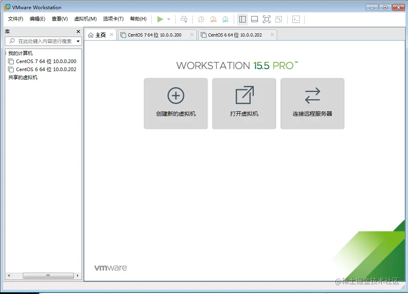
Task: Open the 编辑(E) menu
Action: click(37, 19)
